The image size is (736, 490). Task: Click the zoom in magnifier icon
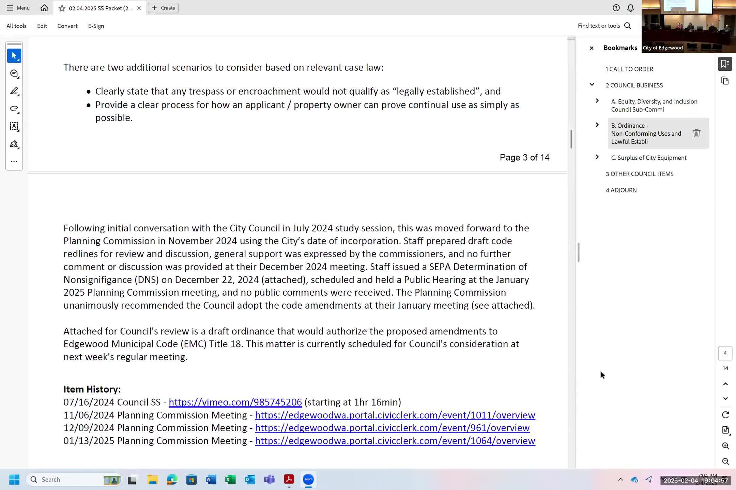point(725,446)
